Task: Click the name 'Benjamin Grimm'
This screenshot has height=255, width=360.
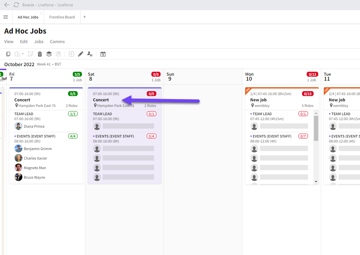Action: coord(38,149)
